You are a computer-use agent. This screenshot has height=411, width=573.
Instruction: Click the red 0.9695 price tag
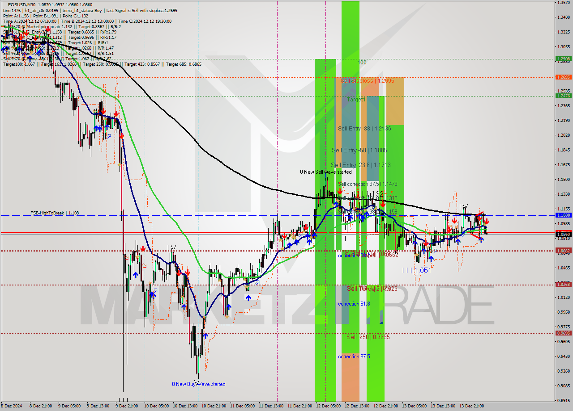tap(563, 333)
